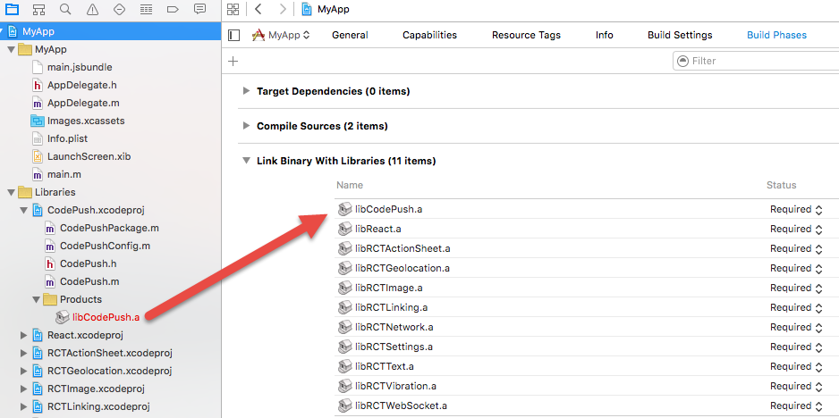Screen dimensions: 839x418
Task: Open the Symbol navigator hierarchy icon
Action: coord(38,9)
